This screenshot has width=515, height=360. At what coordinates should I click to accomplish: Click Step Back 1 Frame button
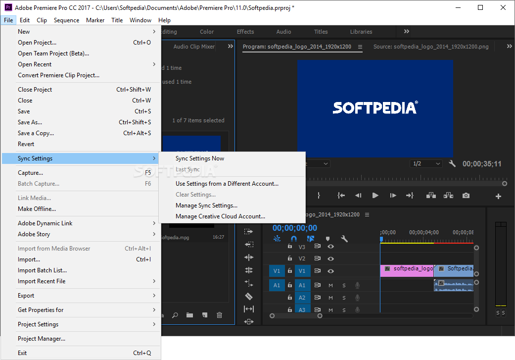coord(358,196)
